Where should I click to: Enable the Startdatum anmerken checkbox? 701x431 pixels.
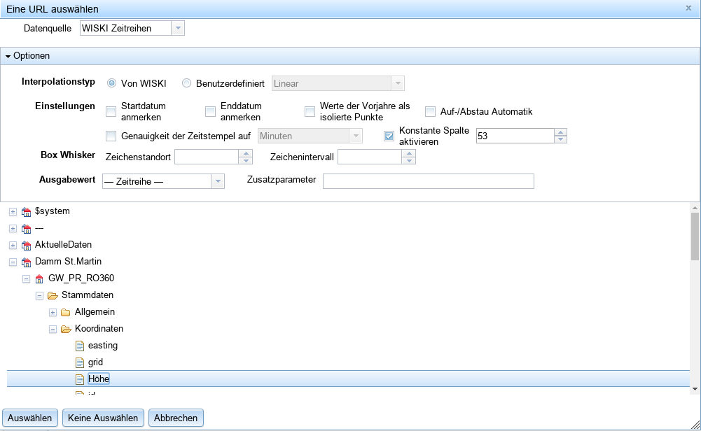[111, 111]
